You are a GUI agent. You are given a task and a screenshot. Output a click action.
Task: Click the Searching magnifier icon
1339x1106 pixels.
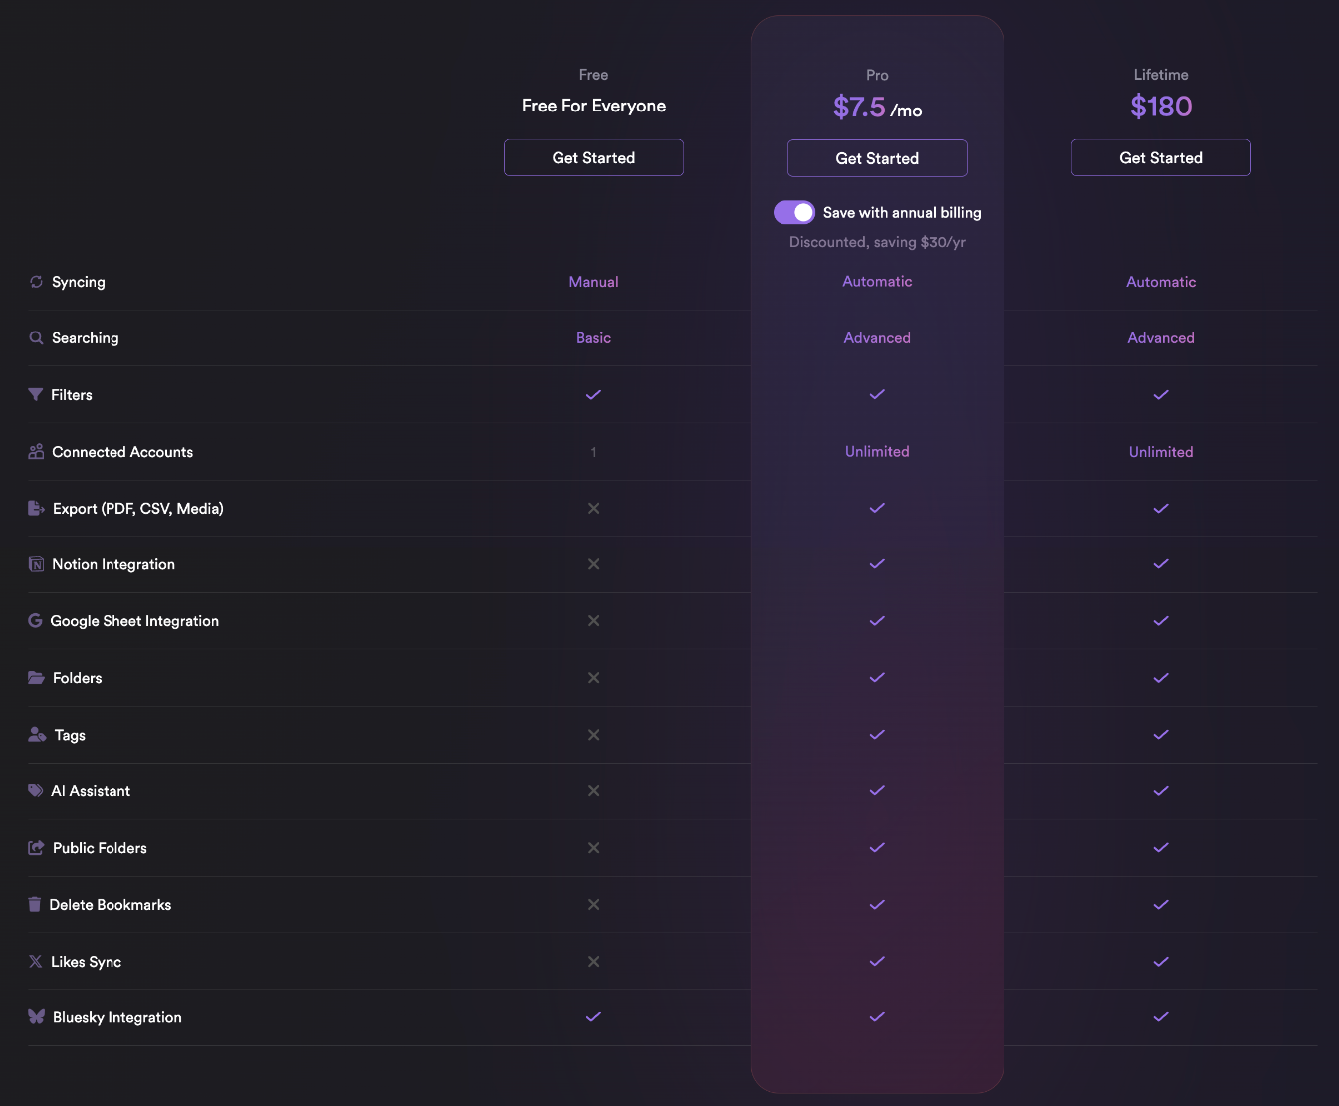(x=36, y=338)
